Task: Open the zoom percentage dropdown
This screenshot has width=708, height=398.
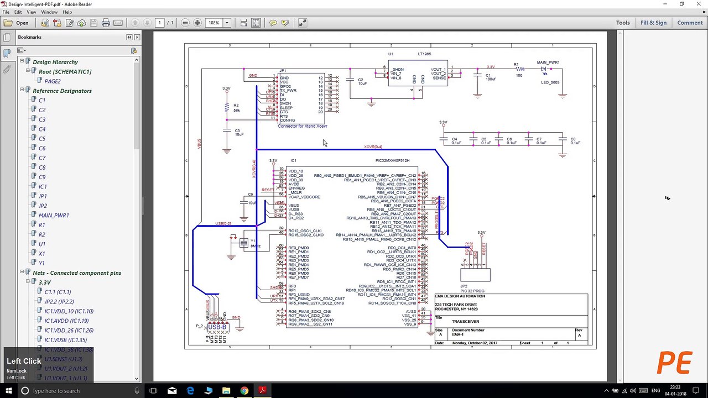Action: point(227,23)
